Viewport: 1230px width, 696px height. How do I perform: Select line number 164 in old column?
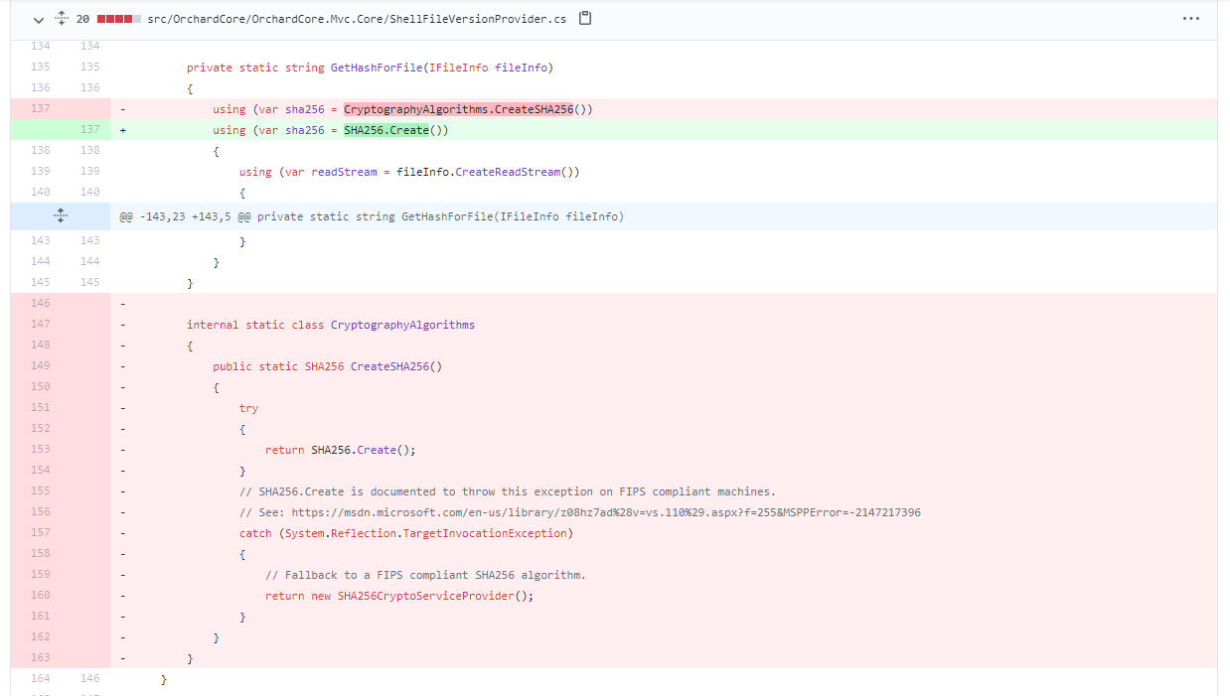click(x=41, y=679)
